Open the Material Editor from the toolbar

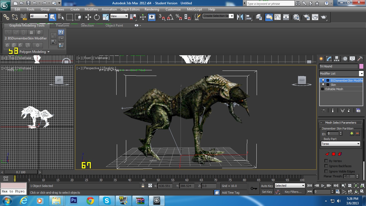point(296,17)
